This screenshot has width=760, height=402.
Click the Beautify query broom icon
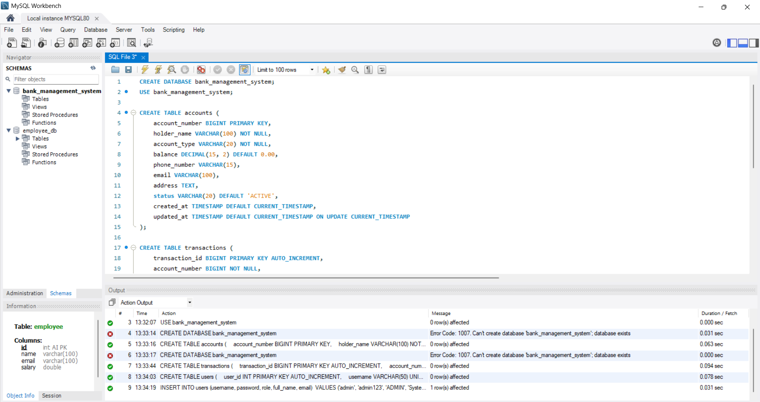342,70
